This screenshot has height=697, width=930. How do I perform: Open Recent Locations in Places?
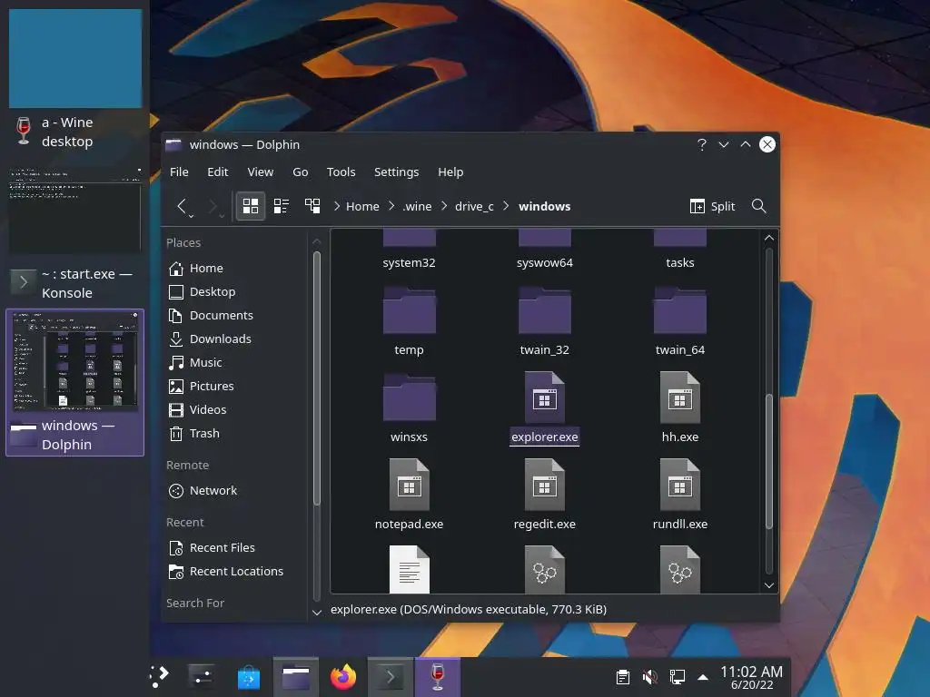click(236, 572)
